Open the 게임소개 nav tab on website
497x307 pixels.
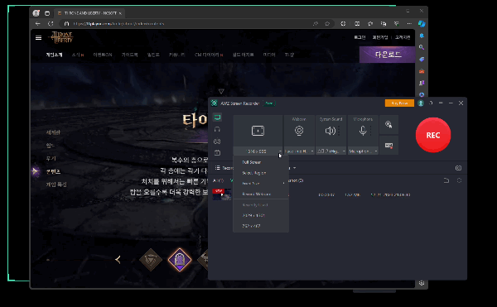tap(54, 55)
